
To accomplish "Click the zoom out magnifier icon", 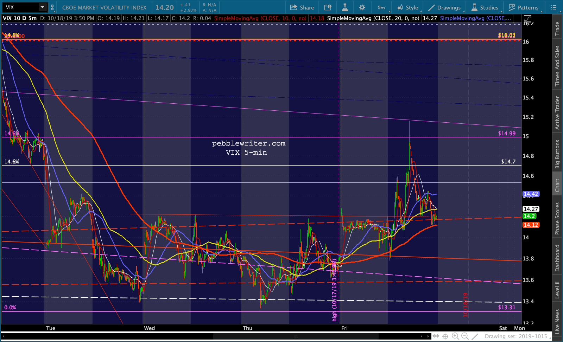I will [465, 336].
